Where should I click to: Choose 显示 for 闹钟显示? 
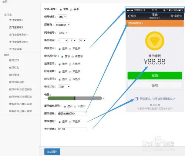click(60, 49)
